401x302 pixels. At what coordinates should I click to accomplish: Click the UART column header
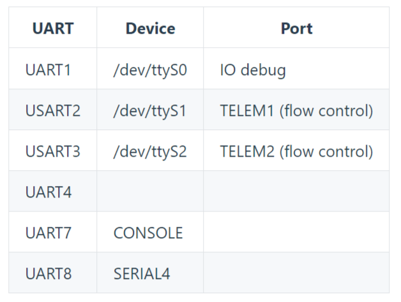click(x=53, y=29)
